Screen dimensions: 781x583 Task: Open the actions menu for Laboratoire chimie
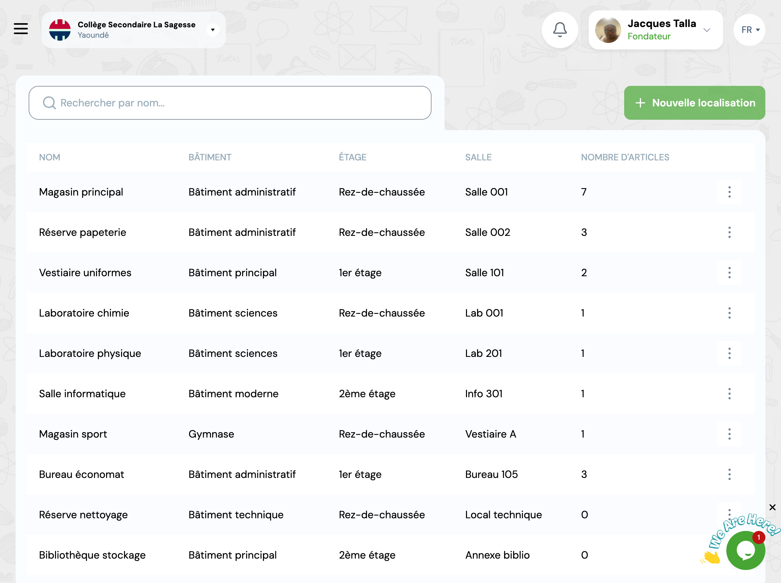pos(729,313)
